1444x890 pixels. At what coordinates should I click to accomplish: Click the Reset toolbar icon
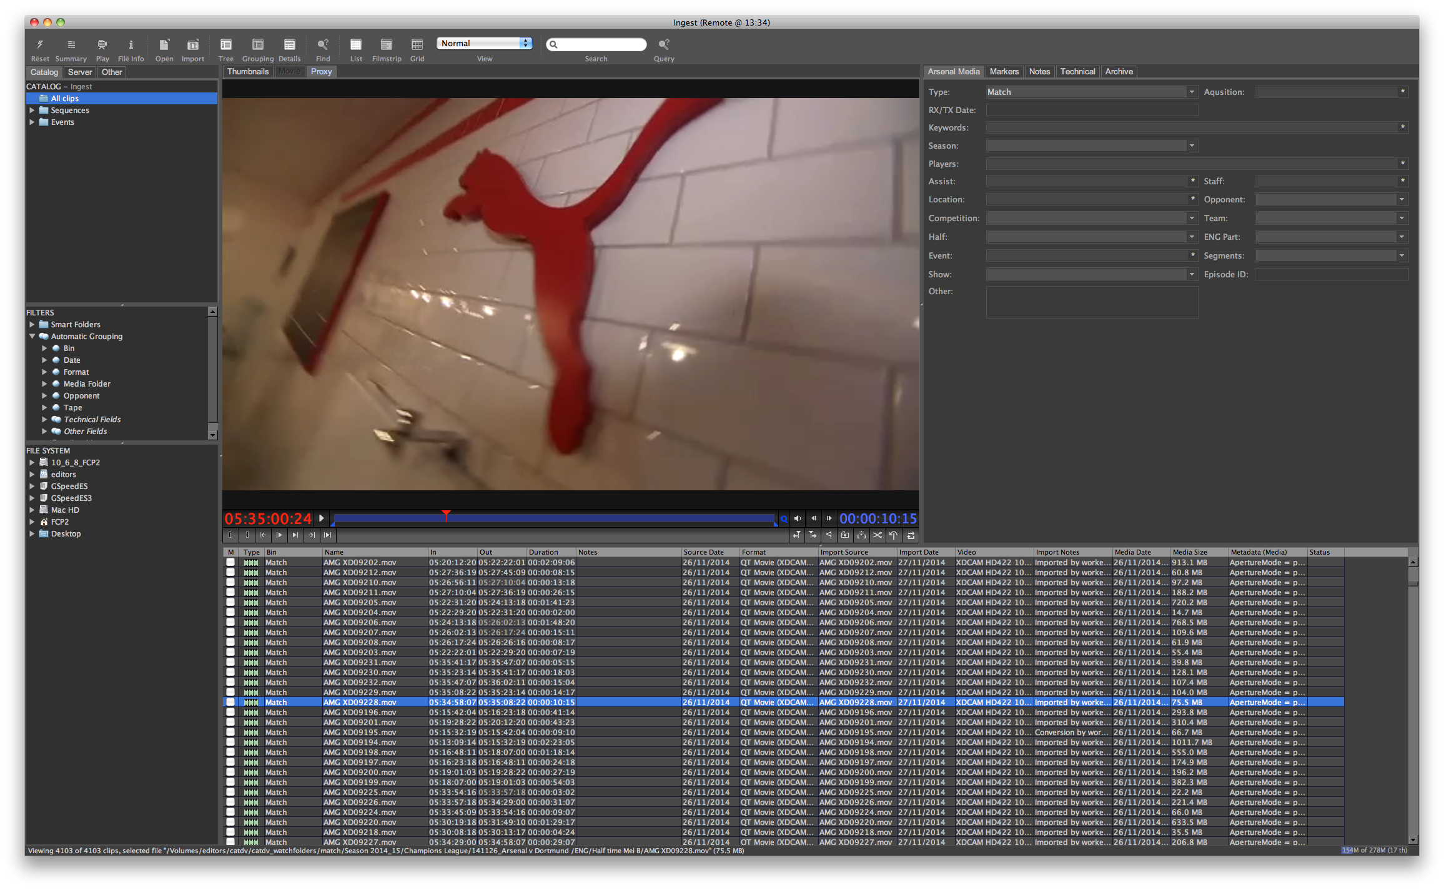point(40,45)
